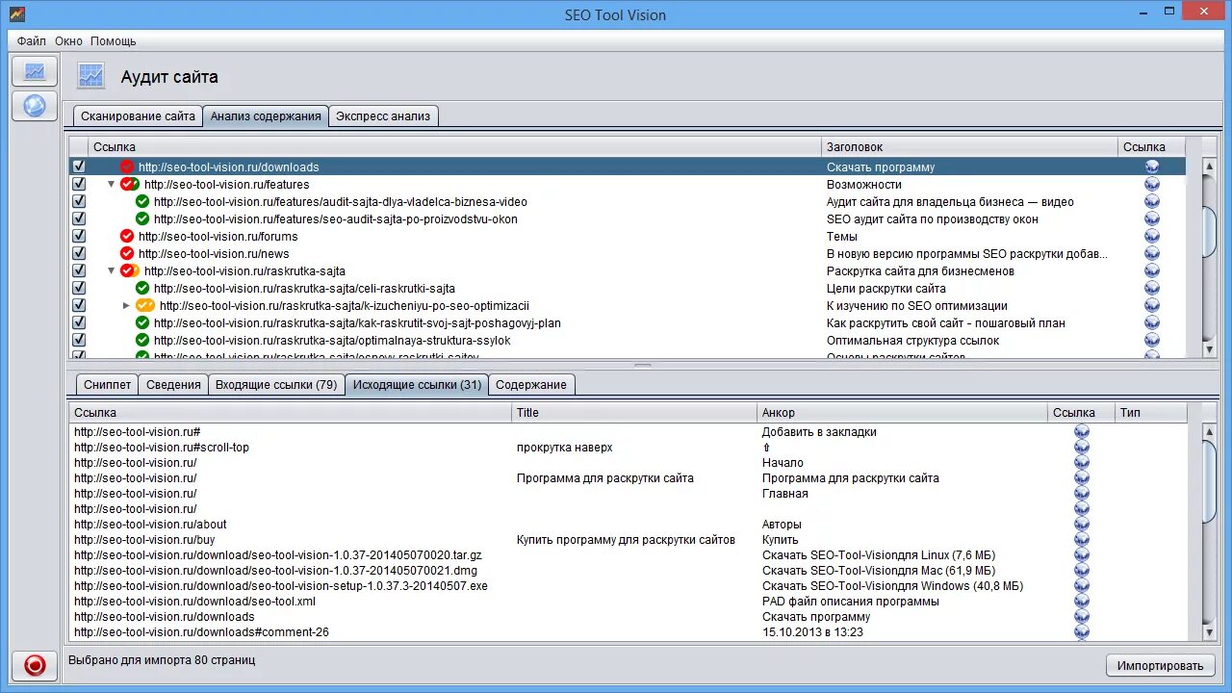This screenshot has height=693, width=1232.
Task: Click red status icon of the /forums URL
Action: coord(127,236)
